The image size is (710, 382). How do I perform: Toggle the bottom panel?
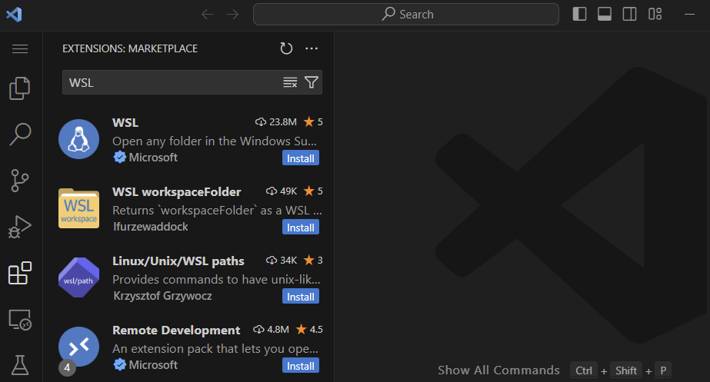605,15
